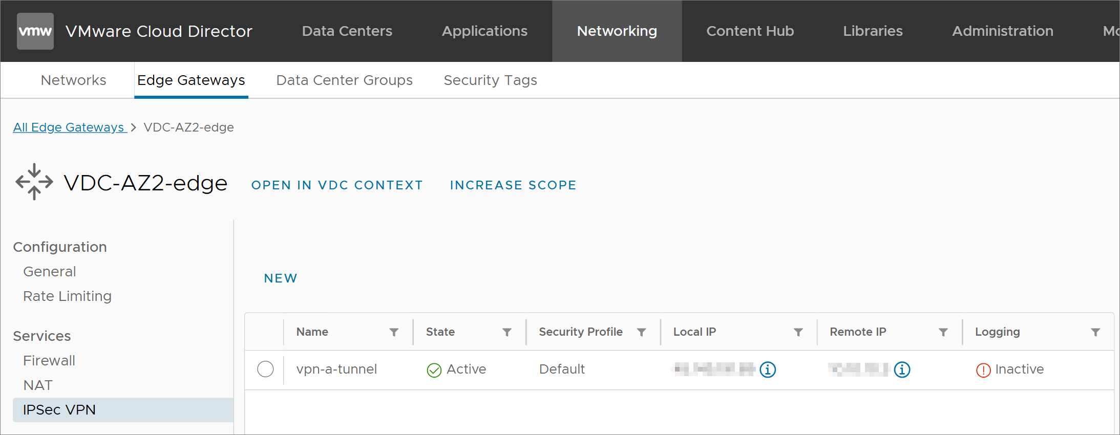The width and height of the screenshot is (1120, 435).
Task: Open the Data Centers menu
Action: click(347, 31)
